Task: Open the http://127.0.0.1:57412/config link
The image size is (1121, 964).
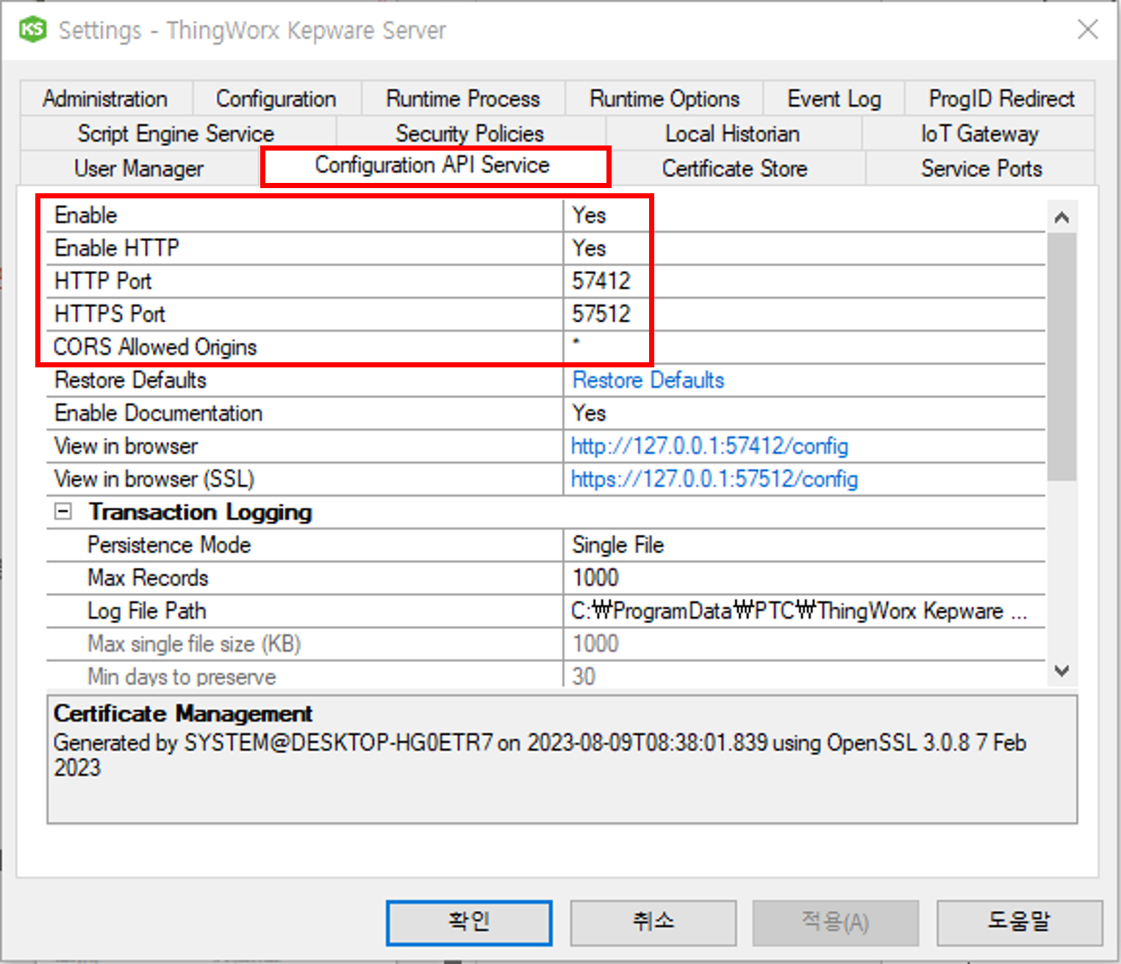Action: click(709, 446)
